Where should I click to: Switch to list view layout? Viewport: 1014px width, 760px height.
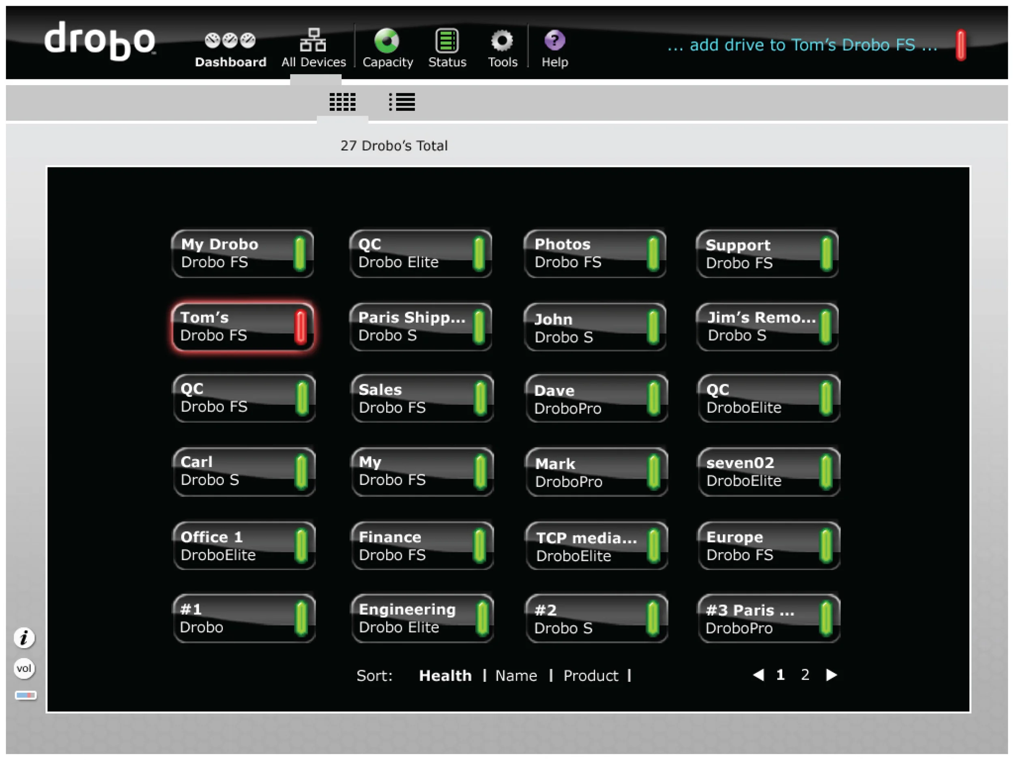(402, 102)
